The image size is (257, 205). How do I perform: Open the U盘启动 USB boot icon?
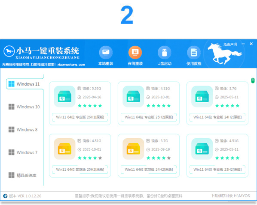(165, 52)
